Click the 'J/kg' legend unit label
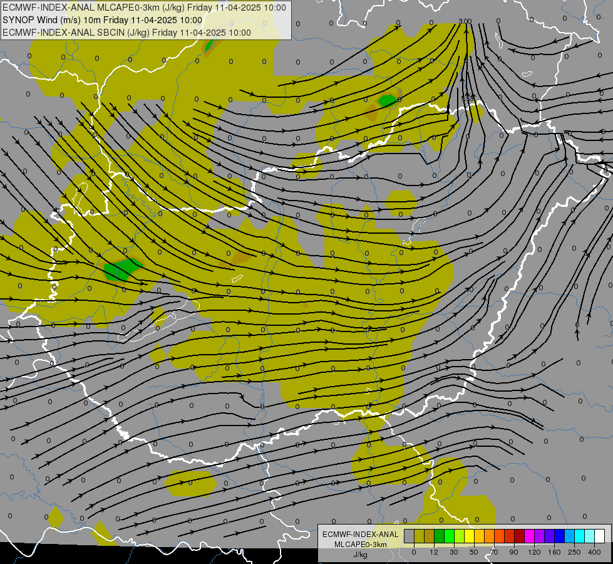The width and height of the screenshot is (613, 564). coord(361,555)
